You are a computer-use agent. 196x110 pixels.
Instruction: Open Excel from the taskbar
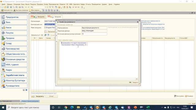(x=148, y=107)
